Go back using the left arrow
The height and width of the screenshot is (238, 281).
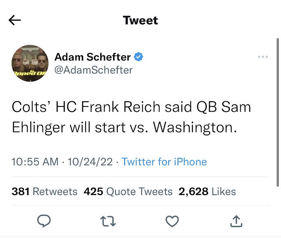(x=15, y=20)
